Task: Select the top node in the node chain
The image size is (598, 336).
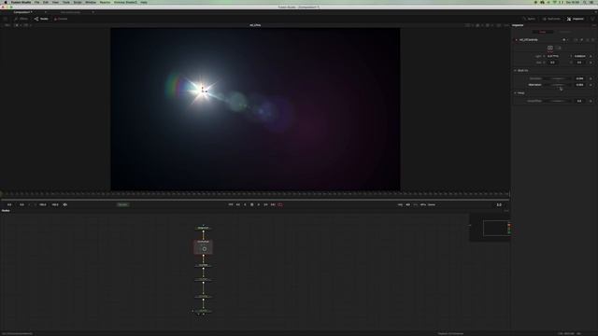Action: coord(204,228)
